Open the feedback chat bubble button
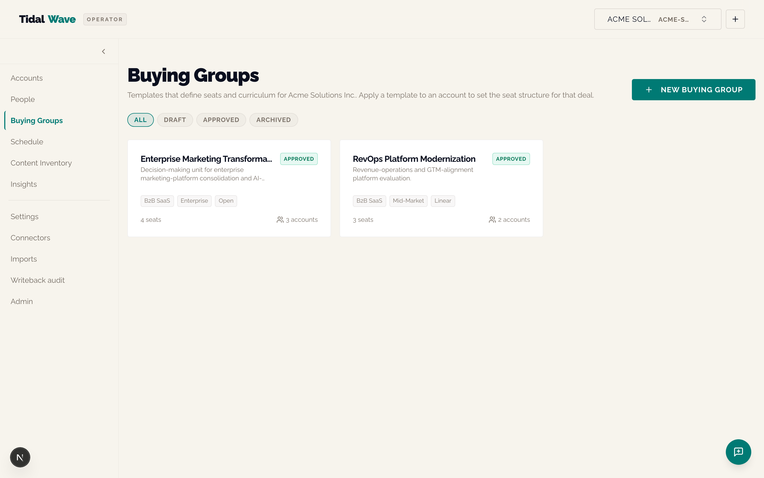The height and width of the screenshot is (478, 764). point(738,452)
